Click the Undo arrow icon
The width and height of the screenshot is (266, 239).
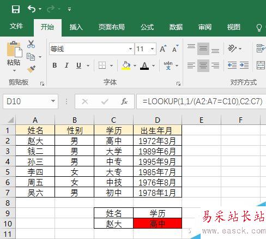click(x=32, y=9)
